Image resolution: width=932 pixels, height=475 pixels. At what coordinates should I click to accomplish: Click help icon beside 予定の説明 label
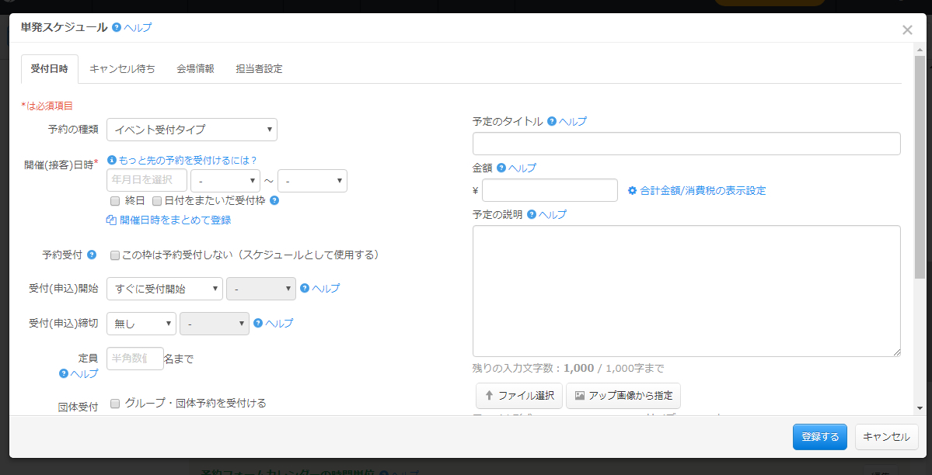click(x=532, y=214)
